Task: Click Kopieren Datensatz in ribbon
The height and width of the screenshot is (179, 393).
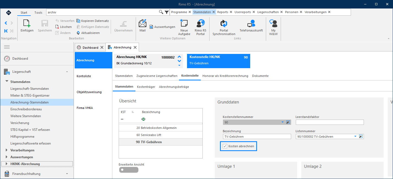Action: (93, 21)
